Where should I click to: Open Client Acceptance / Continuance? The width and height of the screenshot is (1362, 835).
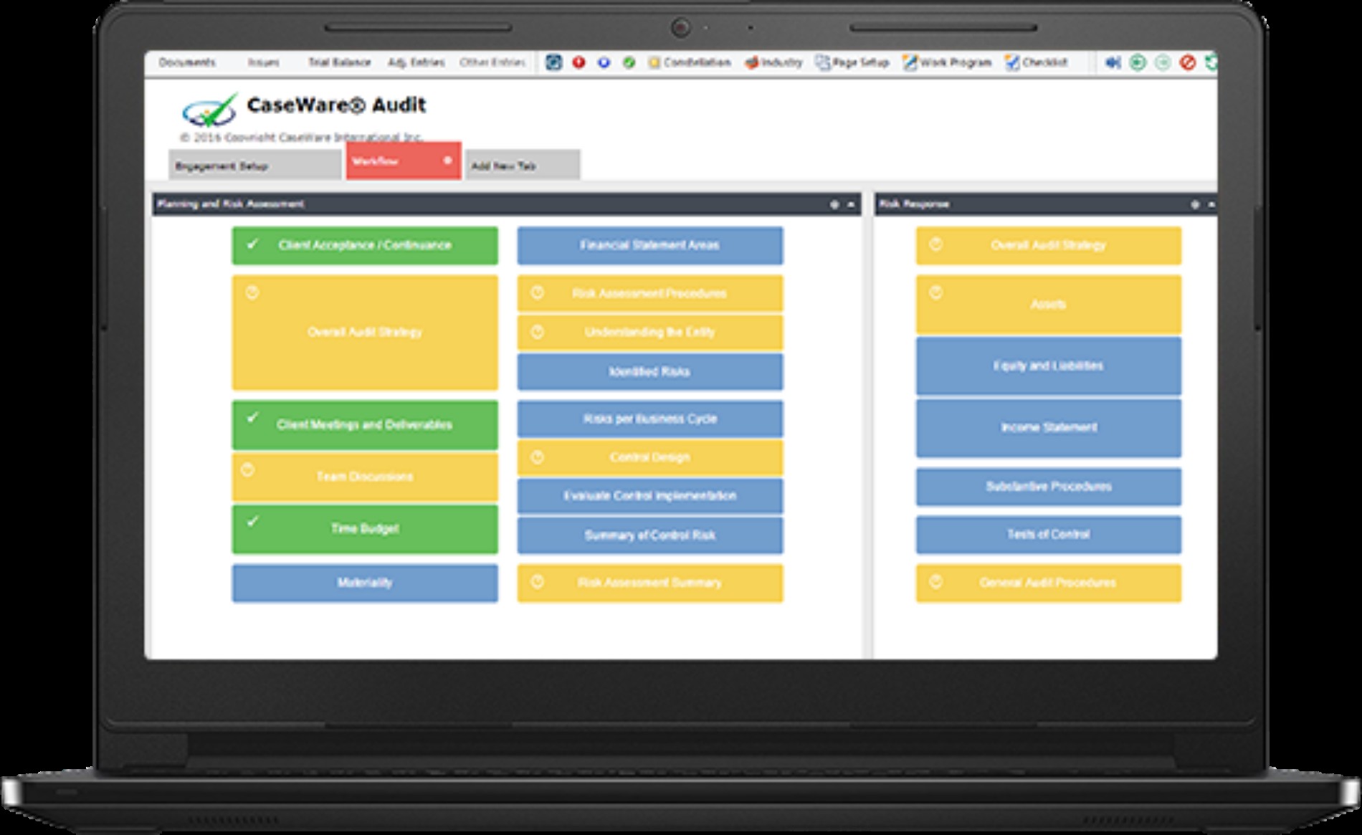coord(365,245)
